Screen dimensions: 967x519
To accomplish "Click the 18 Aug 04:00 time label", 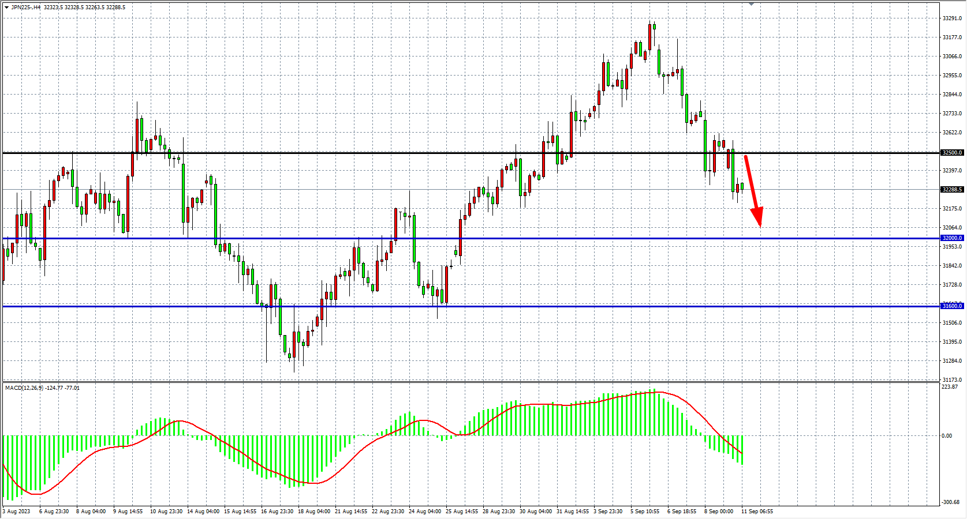I will tap(314, 512).
